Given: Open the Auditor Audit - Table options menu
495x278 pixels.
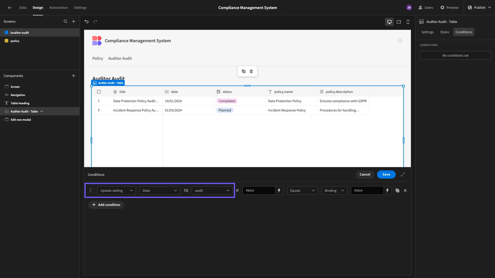Looking at the screenshot, I should point(42,111).
